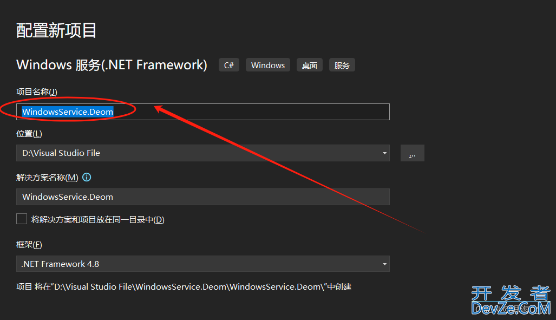Screen dimensions: 556x320
Task: Click the project creation path text
Action: (184, 286)
